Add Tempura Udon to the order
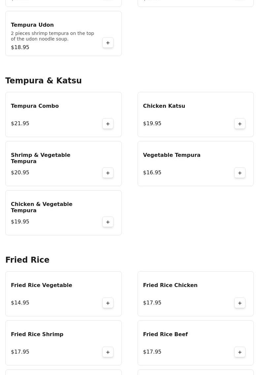The height and width of the screenshot is (375, 259). tap(108, 43)
